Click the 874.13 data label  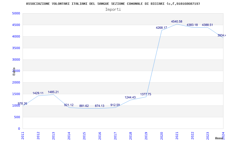pyautogui.click(x=99, y=106)
